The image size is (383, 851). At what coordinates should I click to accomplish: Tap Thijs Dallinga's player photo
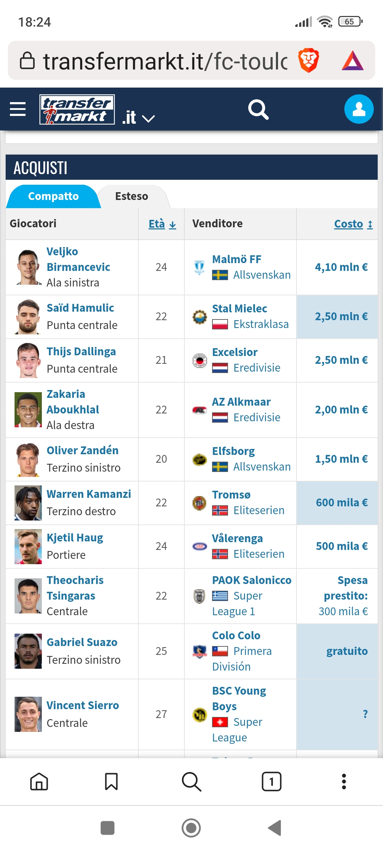pos(28,360)
